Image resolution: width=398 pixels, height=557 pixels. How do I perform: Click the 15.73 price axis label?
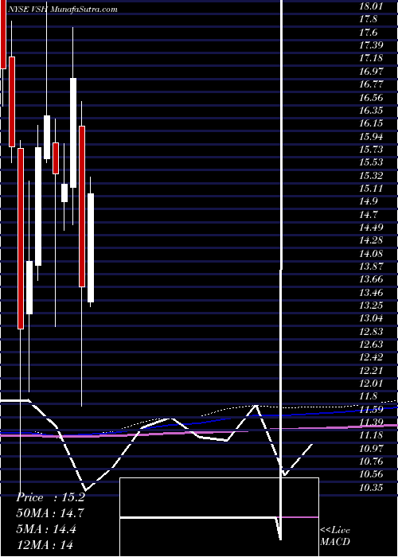coord(370,149)
